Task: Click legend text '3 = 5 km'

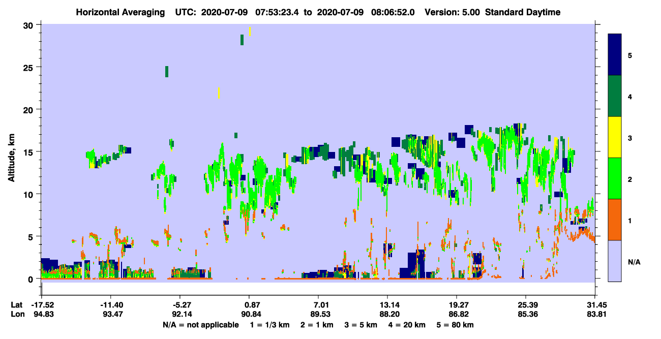Action: point(362,325)
